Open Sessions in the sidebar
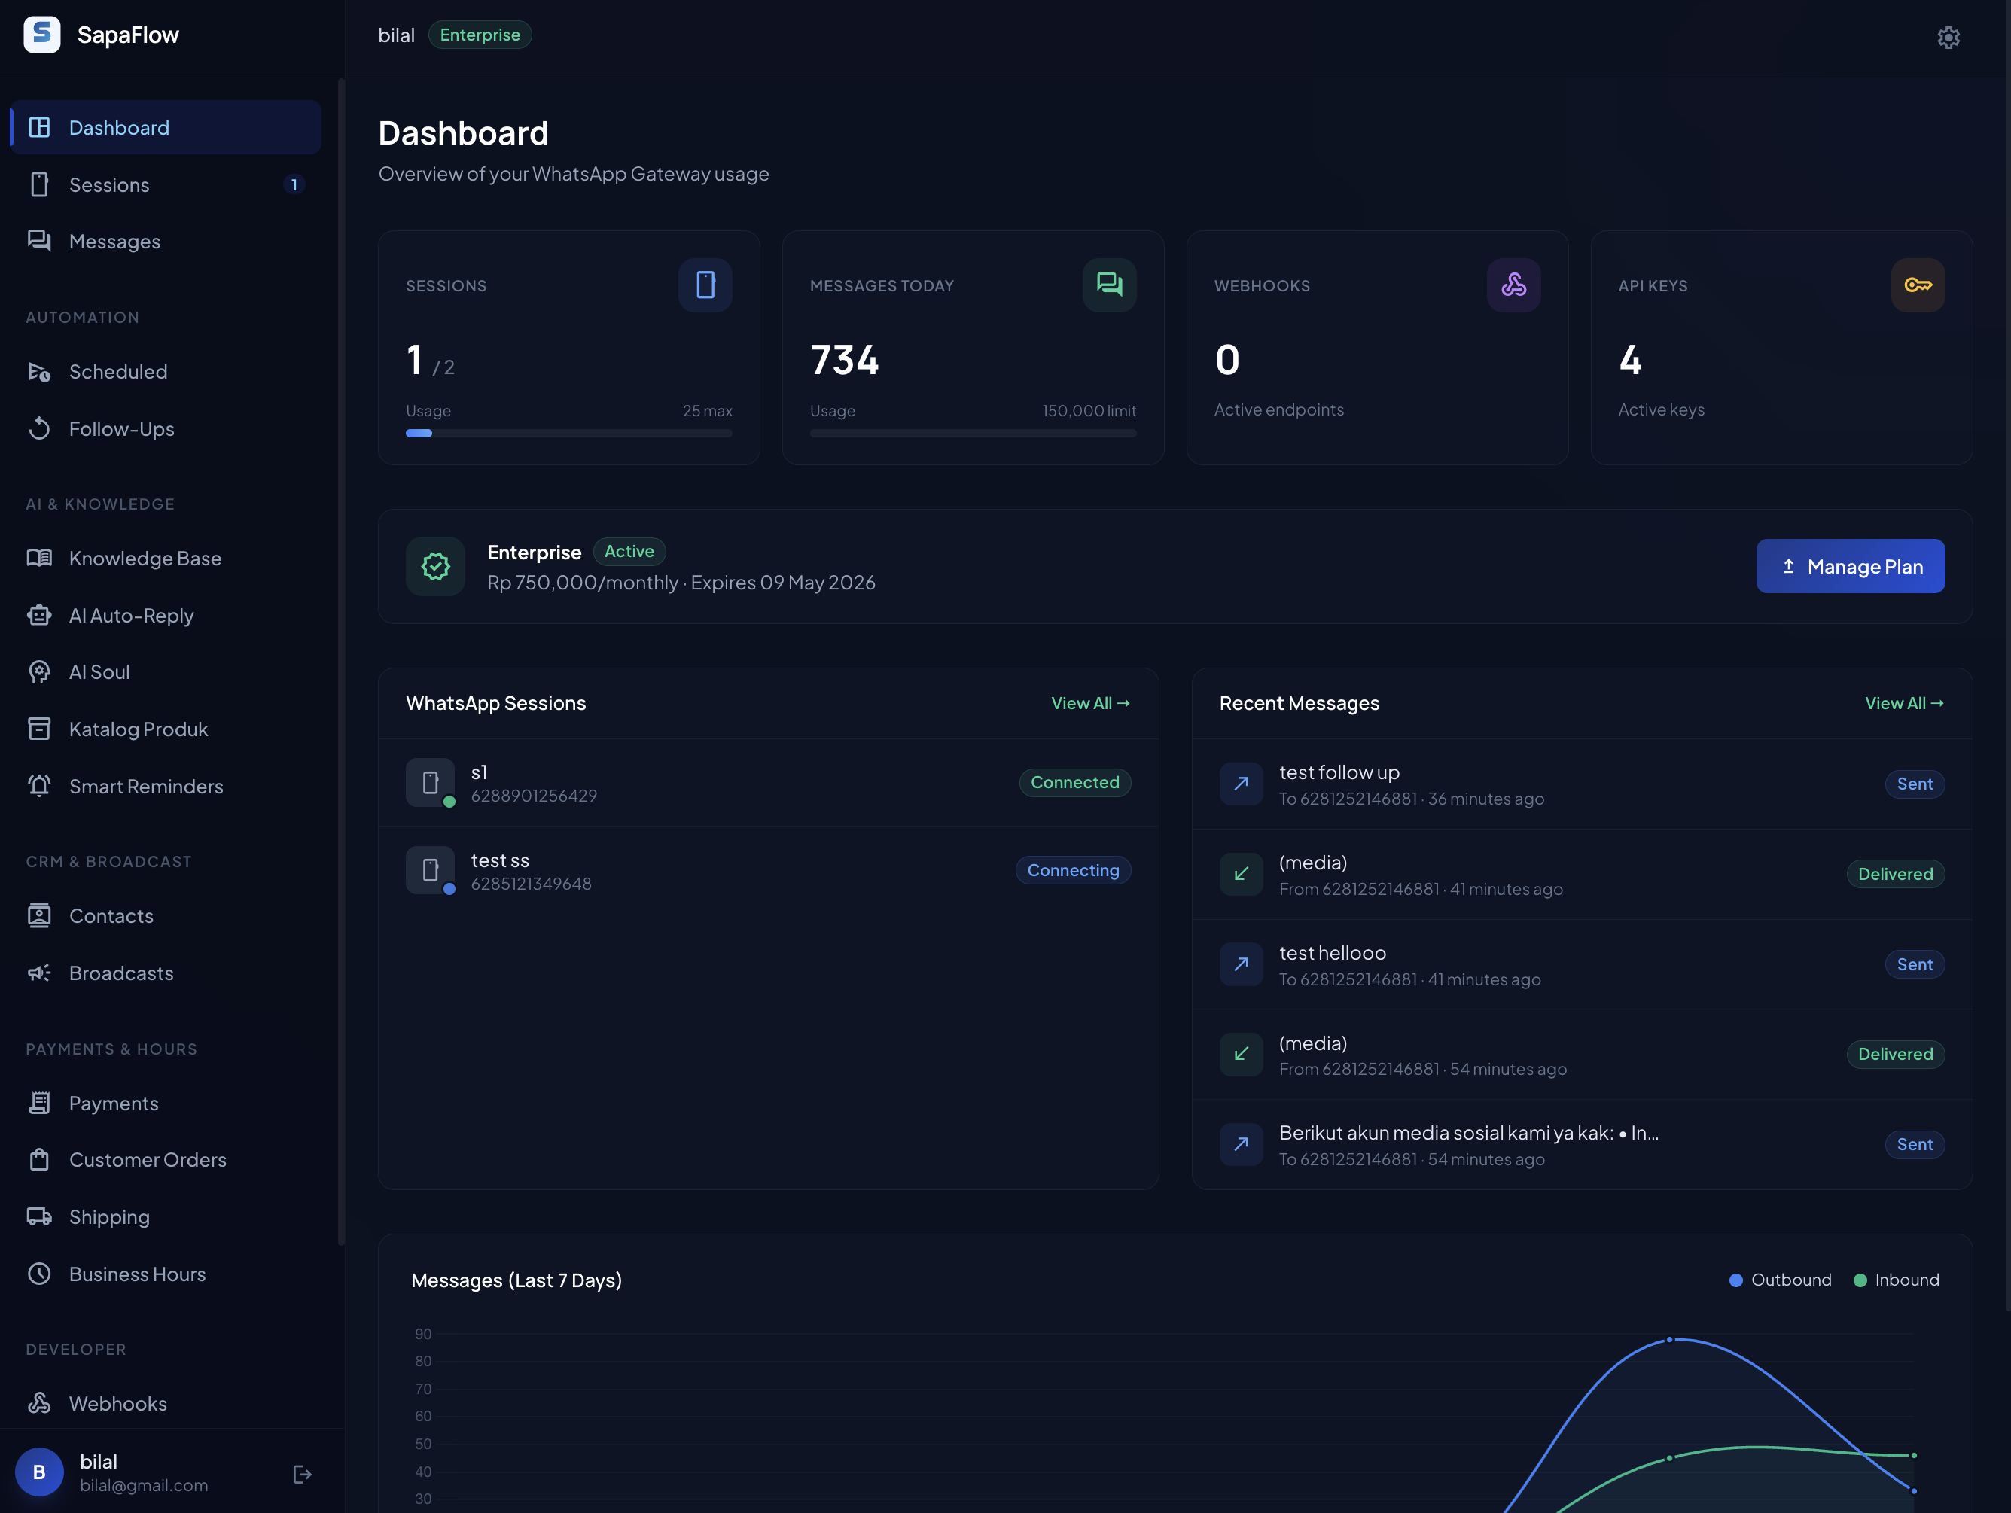2011x1513 pixels. pyautogui.click(x=109, y=184)
